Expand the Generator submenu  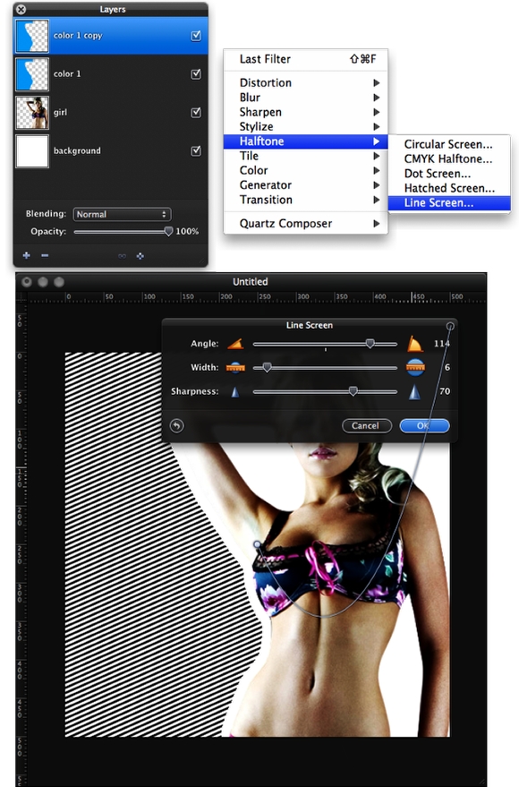pos(305,184)
